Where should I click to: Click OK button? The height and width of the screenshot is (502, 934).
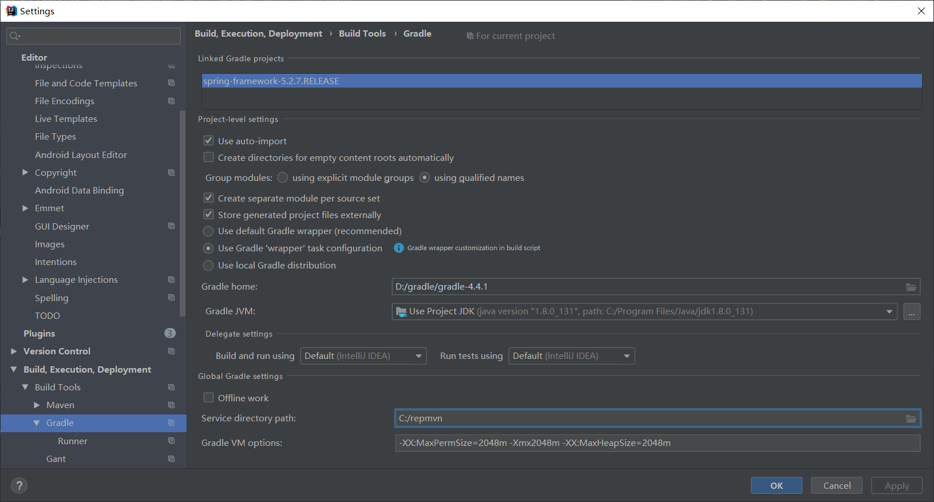[x=777, y=485]
